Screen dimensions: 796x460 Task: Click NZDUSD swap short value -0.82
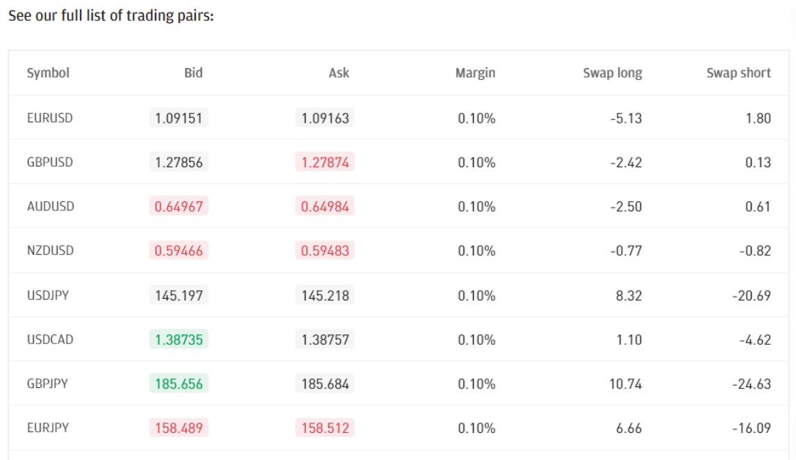tap(755, 250)
